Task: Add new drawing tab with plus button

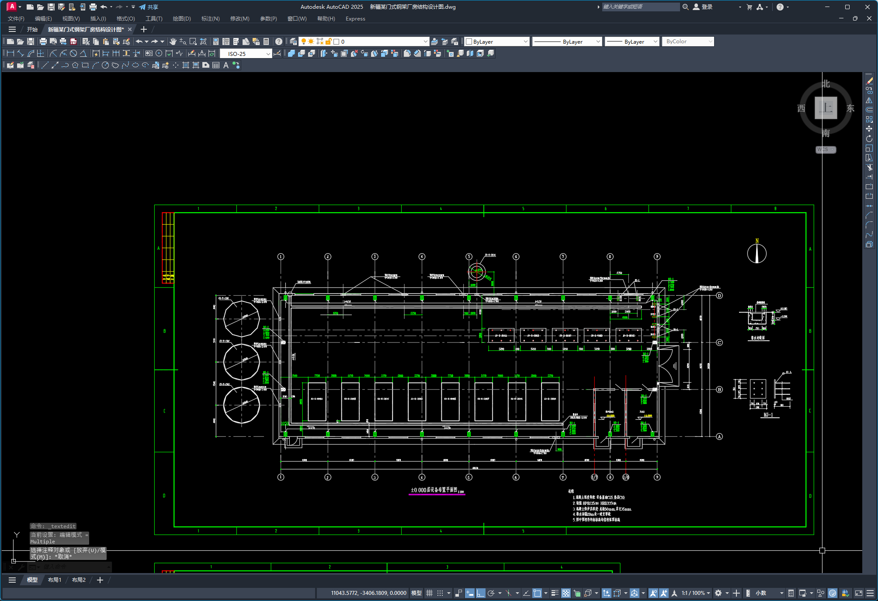Action: pos(144,29)
